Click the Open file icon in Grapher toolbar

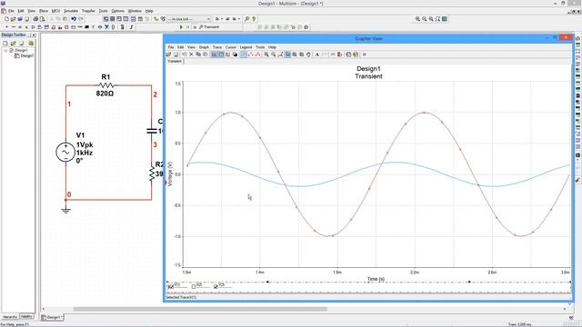tap(169, 54)
